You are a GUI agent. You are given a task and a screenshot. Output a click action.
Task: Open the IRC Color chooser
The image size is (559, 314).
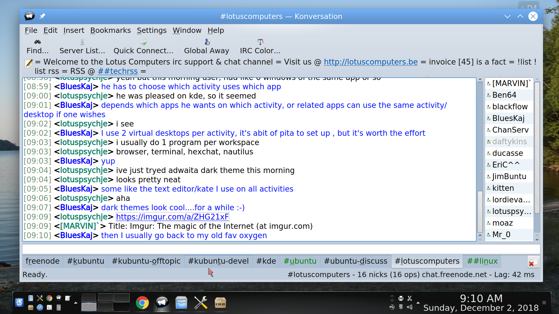coord(260,46)
